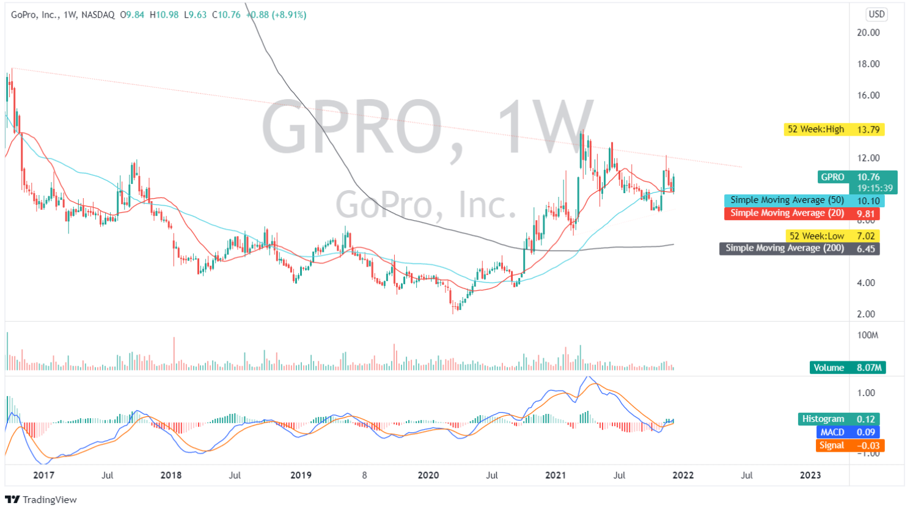
Task: Click the 19:15:39 countdown timer
Action: click(875, 189)
